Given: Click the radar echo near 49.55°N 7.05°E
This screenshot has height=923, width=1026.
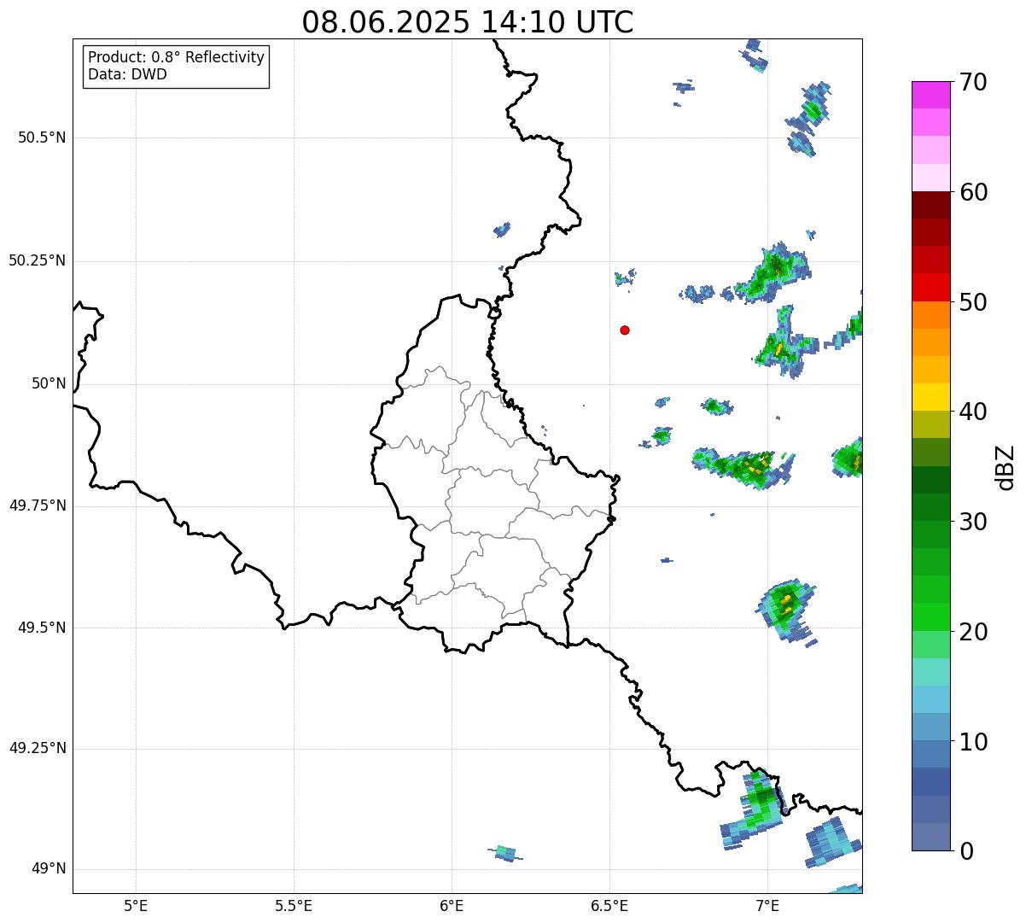Looking at the screenshot, I should coord(786,610).
